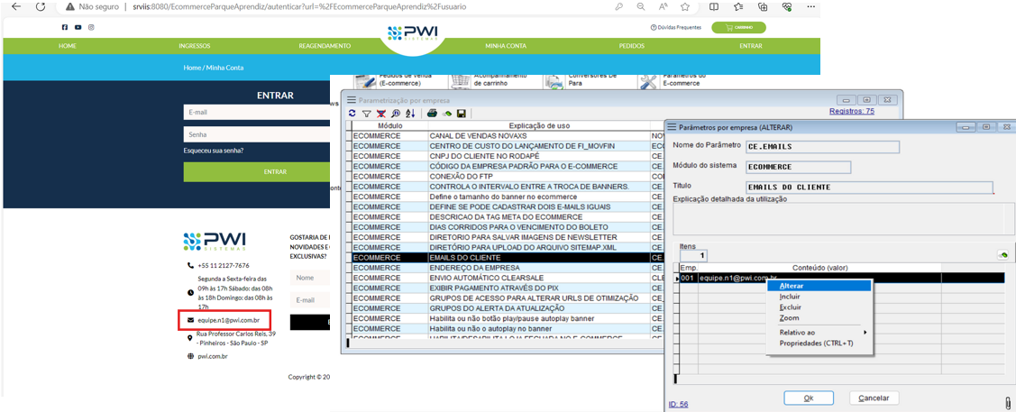Screen dimensions: 1016x412
Task: Choose 'Alterar' from the context menu
Action: 792,286
